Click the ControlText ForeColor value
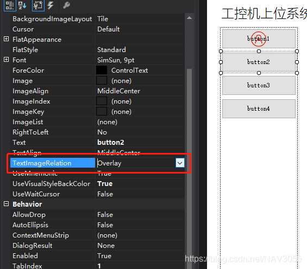The image size is (307, 269). click(130, 71)
